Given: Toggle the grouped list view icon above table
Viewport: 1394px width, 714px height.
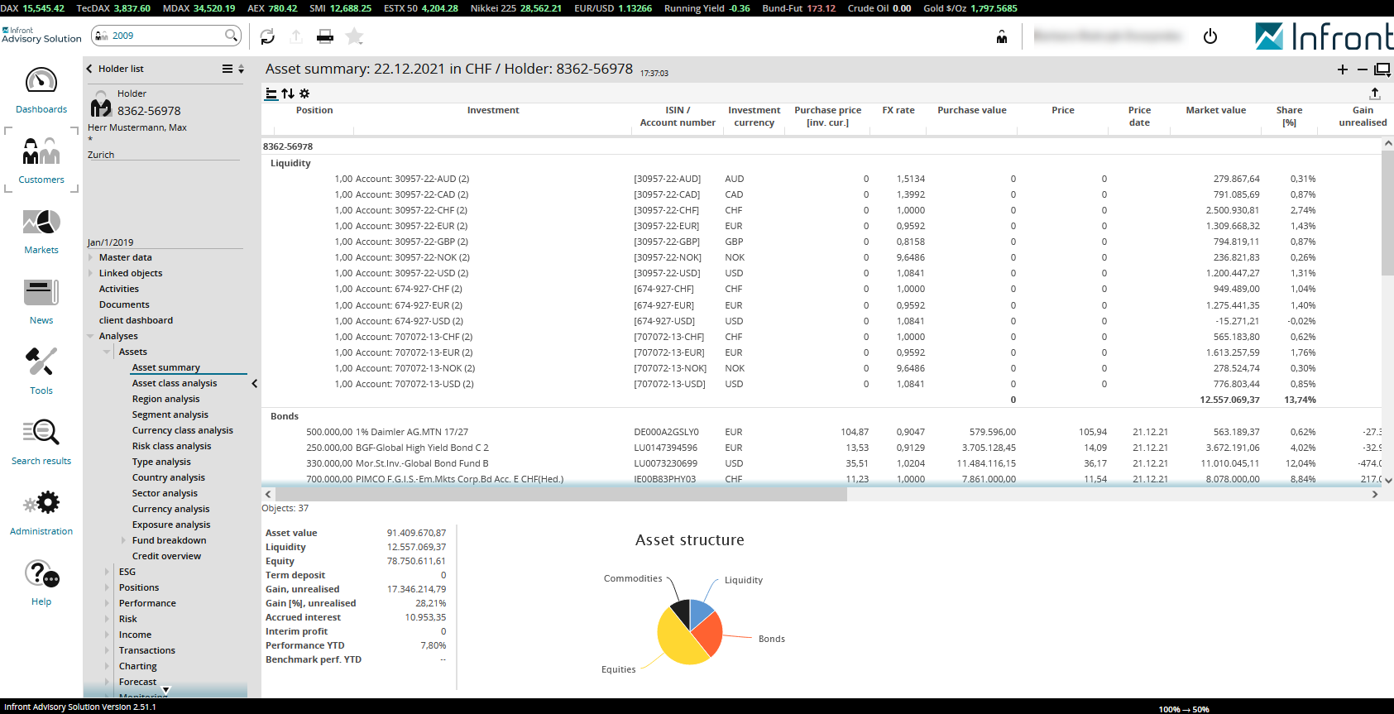Looking at the screenshot, I should pos(271,93).
